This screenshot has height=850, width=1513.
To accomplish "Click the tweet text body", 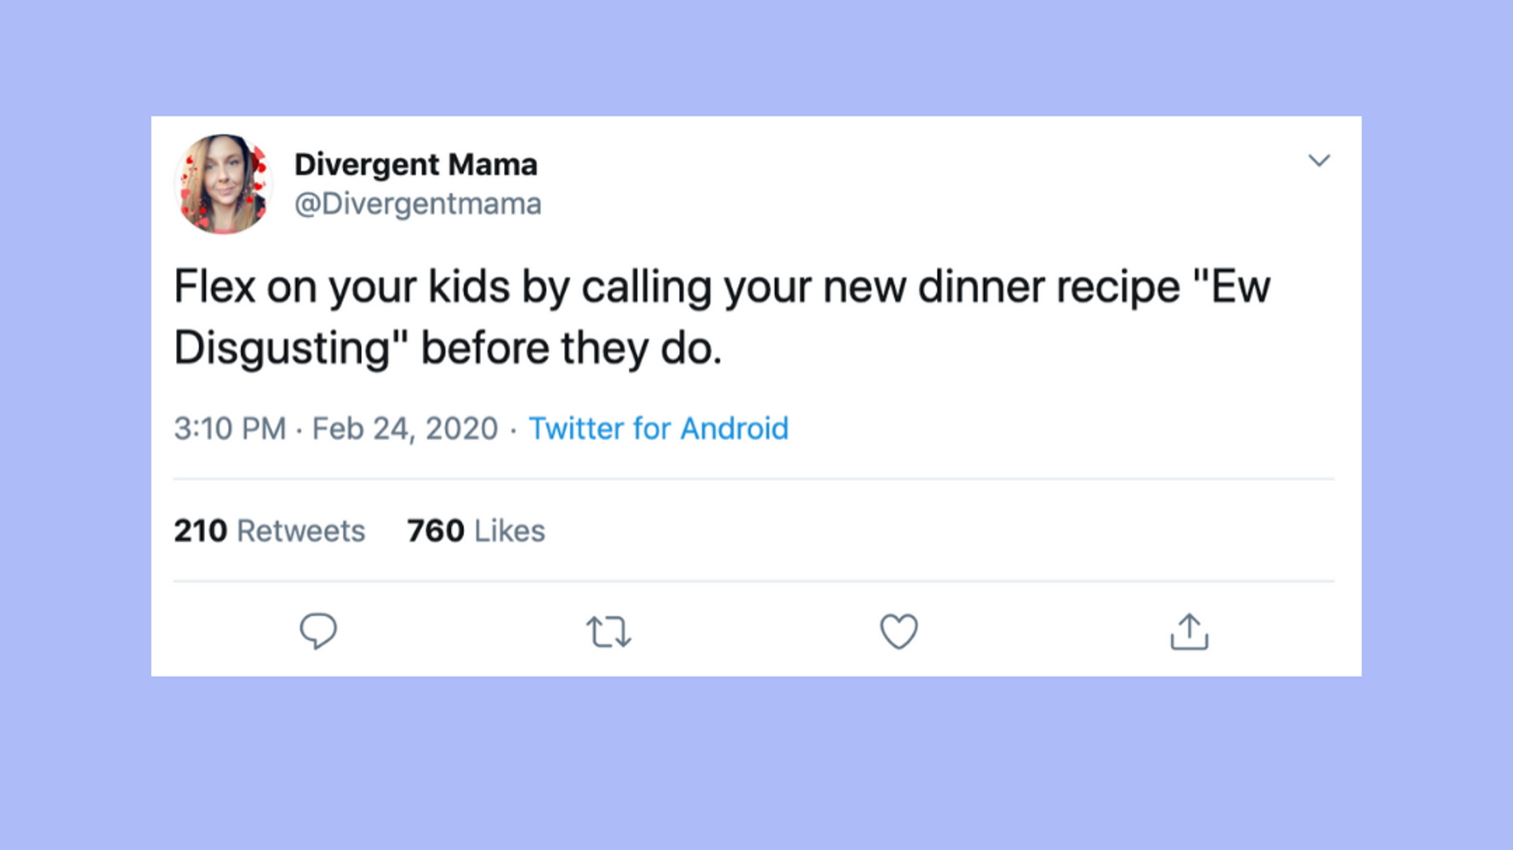I will pyautogui.click(x=722, y=317).
